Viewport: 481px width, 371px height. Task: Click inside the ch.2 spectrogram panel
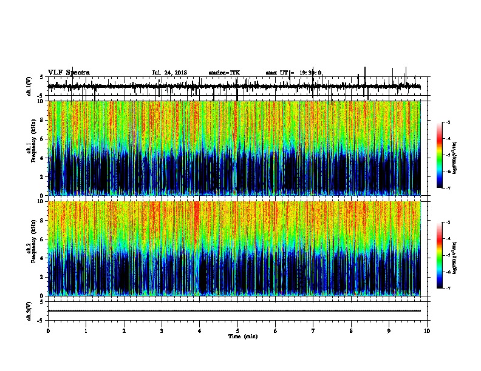[234, 249]
